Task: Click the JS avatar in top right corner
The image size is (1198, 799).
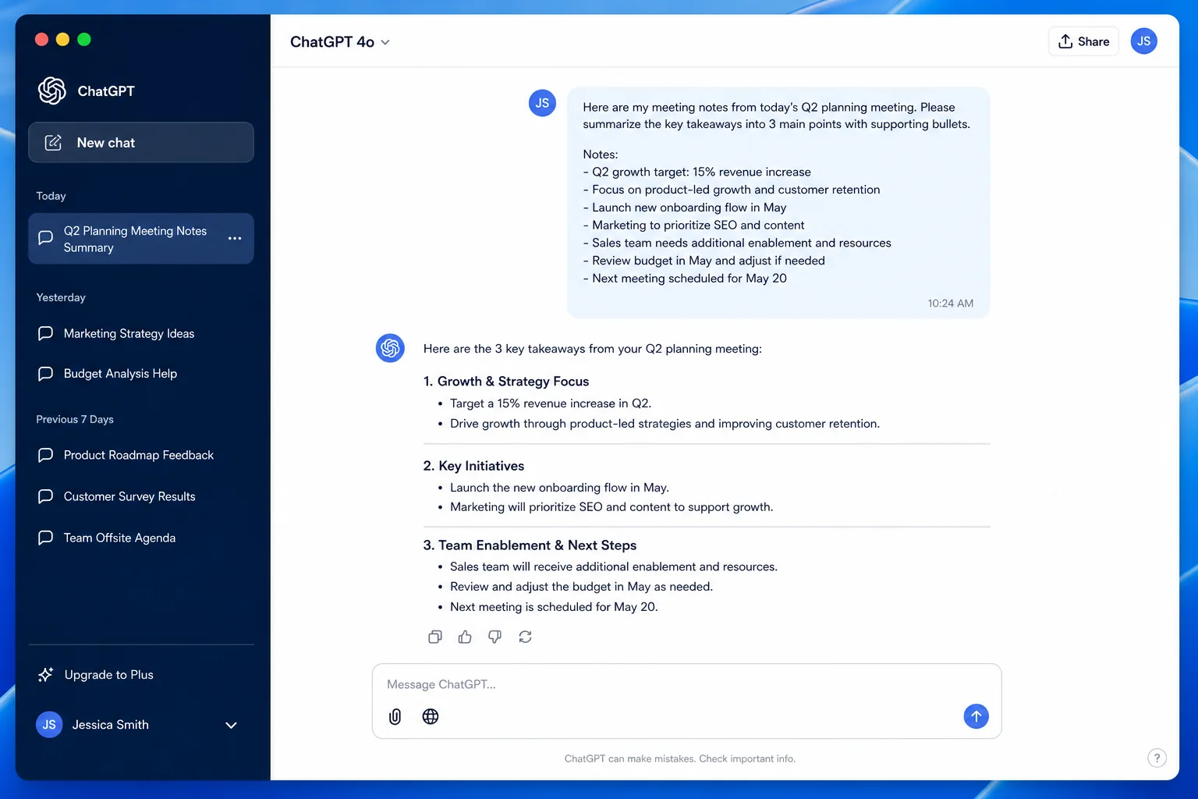Action: (x=1143, y=41)
